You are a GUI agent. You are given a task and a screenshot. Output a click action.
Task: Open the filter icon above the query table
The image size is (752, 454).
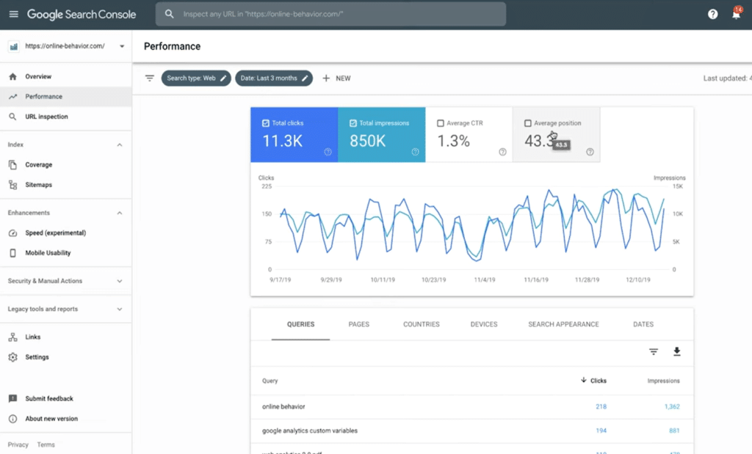(x=653, y=352)
